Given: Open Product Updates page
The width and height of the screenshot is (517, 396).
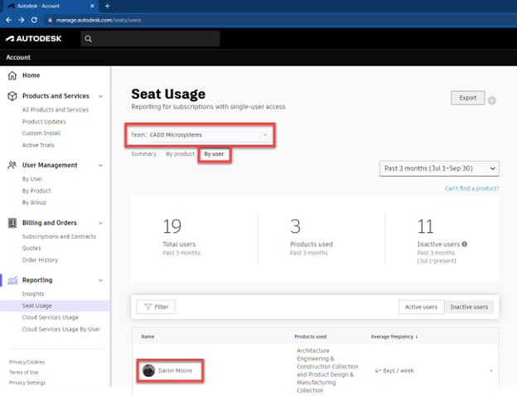Looking at the screenshot, I should [44, 122].
